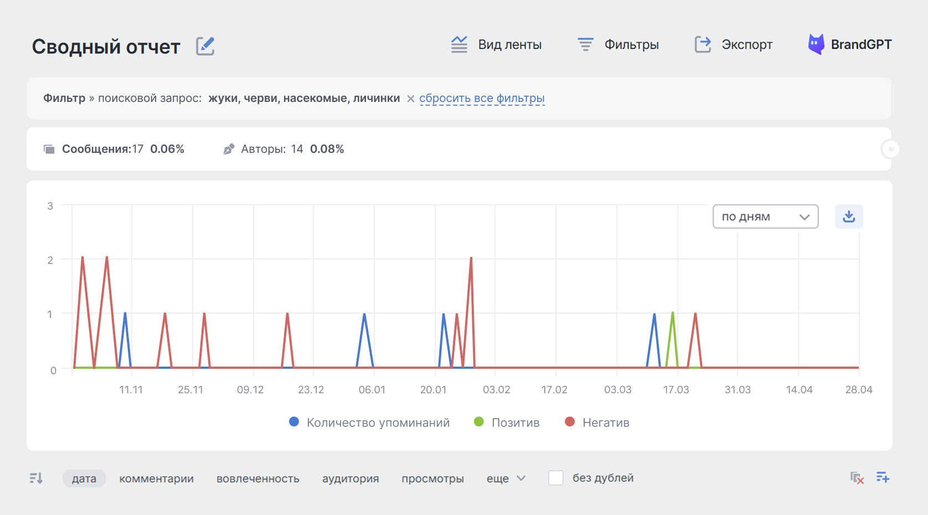
Task: Click the Фильтры funnel icon
Action: tap(585, 44)
